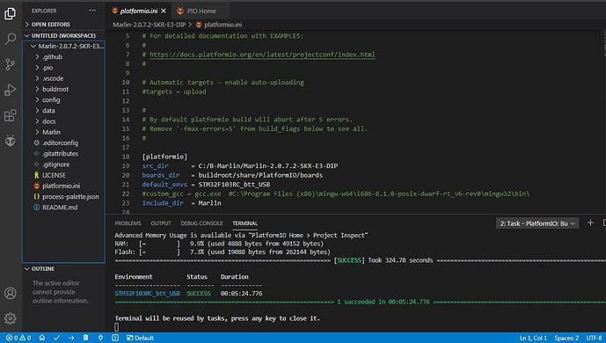Click the boards_dir key on line 20
This screenshot has height=343, width=606.
160,175
